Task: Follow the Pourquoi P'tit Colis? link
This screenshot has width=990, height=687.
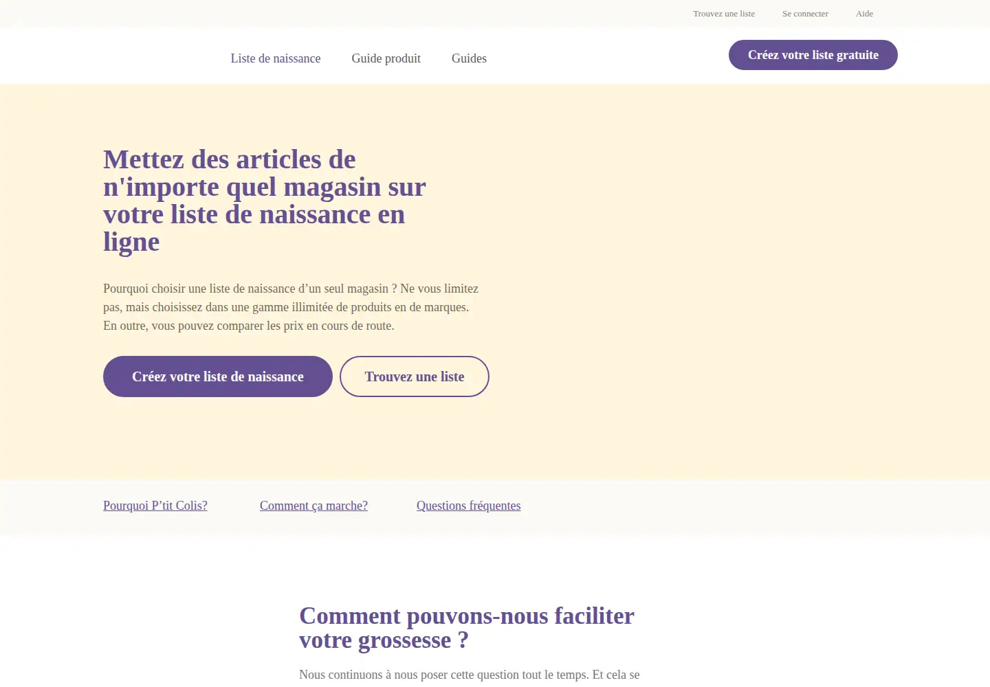Action: pyautogui.click(x=155, y=506)
